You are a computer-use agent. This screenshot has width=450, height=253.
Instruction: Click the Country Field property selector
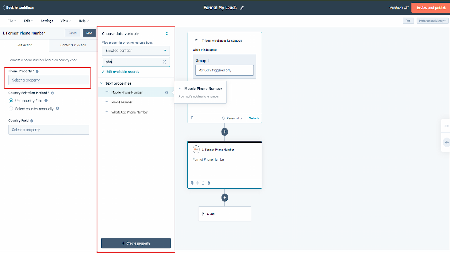click(x=49, y=130)
